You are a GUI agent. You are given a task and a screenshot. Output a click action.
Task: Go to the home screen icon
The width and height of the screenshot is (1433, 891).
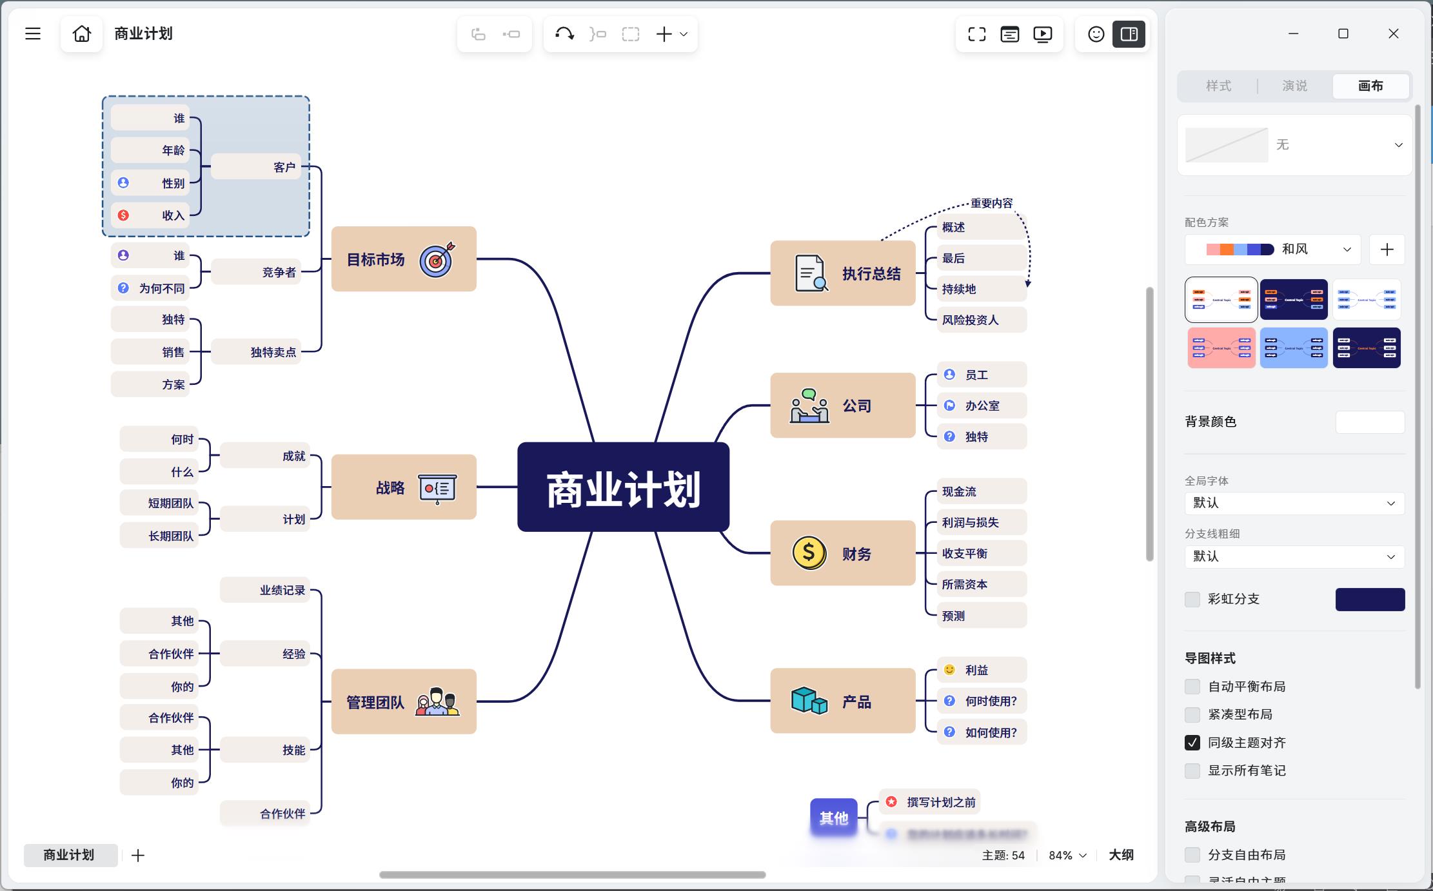(x=82, y=34)
